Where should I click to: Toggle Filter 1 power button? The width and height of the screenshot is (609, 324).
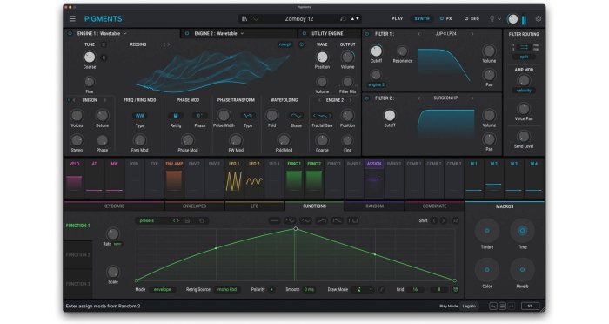(x=367, y=34)
